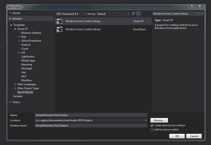This screenshot has height=145, width=211.
Task: Click the template search input field
Action: [x=175, y=14]
